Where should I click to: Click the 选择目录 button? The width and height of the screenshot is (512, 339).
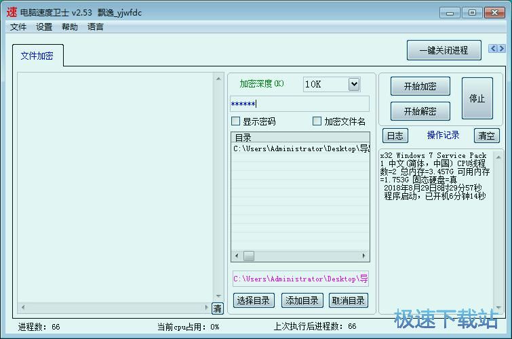pyautogui.click(x=254, y=300)
